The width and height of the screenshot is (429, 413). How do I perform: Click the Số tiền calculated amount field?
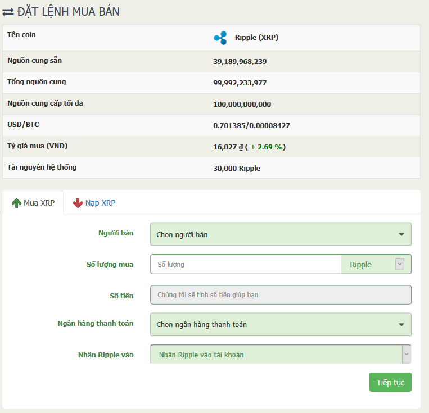pos(281,295)
